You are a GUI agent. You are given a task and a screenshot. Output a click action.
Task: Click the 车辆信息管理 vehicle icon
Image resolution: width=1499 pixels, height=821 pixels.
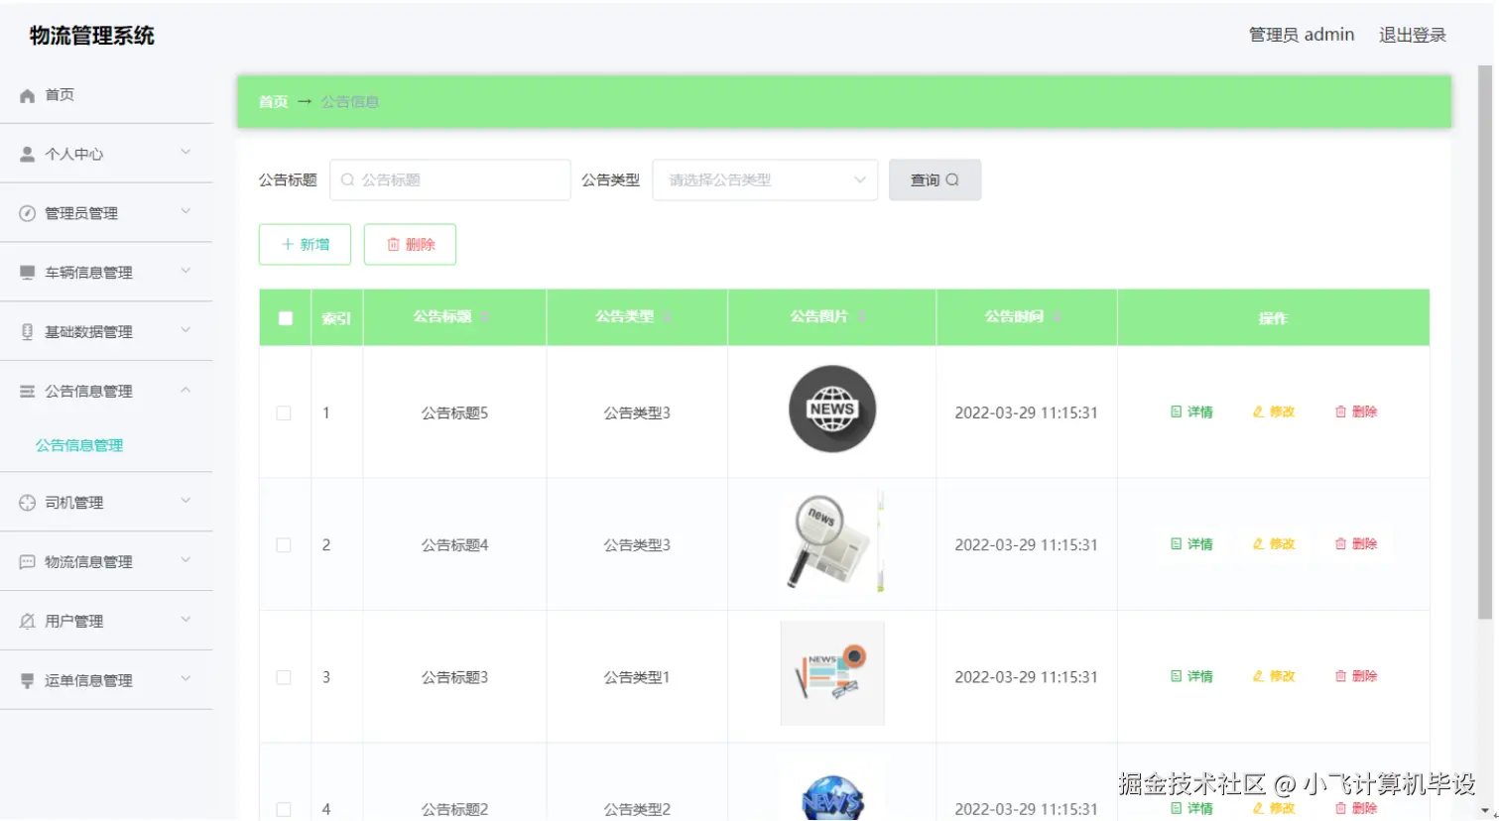(x=27, y=272)
